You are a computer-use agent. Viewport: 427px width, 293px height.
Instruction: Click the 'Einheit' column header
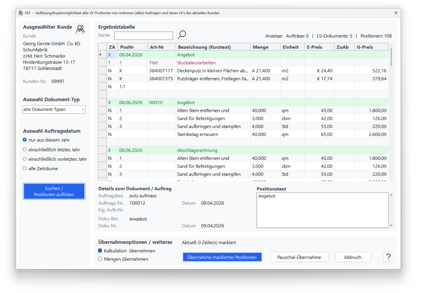[292, 47]
